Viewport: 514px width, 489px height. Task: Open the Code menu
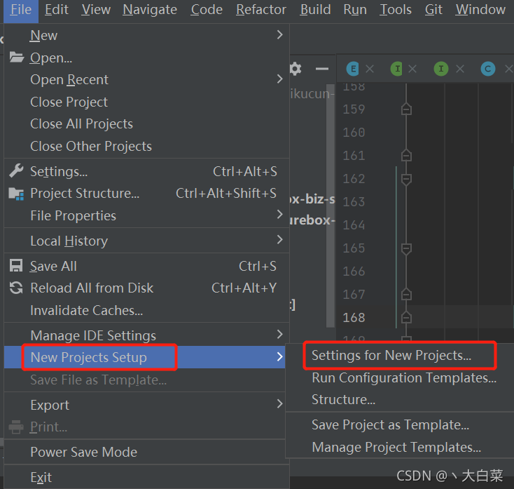pos(207,10)
